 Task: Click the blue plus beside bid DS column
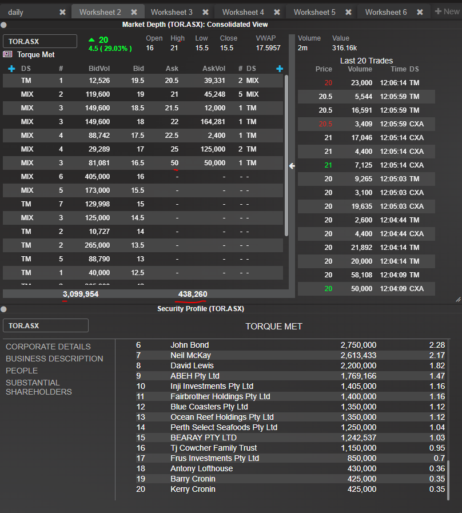(11, 69)
